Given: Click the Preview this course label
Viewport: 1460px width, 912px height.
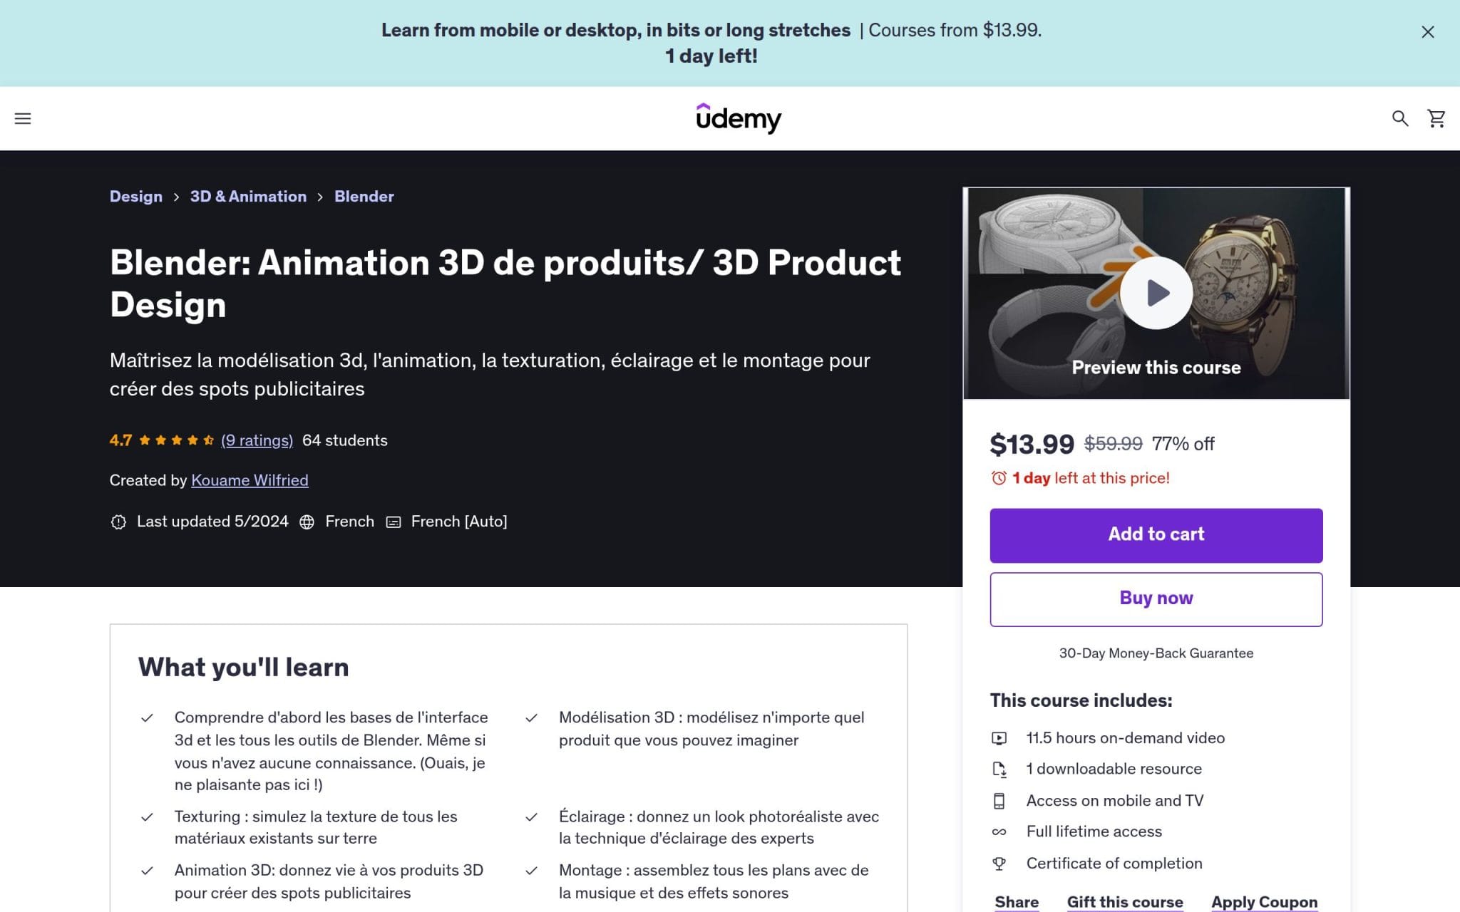Looking at the screenshot, I should [1156, 368].
